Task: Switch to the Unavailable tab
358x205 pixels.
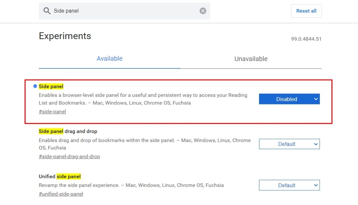Action: [251, 59]
